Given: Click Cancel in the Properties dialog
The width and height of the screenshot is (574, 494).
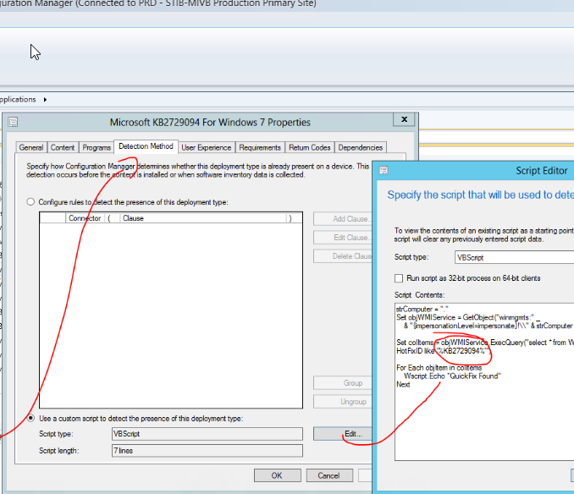Looking at the screenshot, I should tap(329, 475).
